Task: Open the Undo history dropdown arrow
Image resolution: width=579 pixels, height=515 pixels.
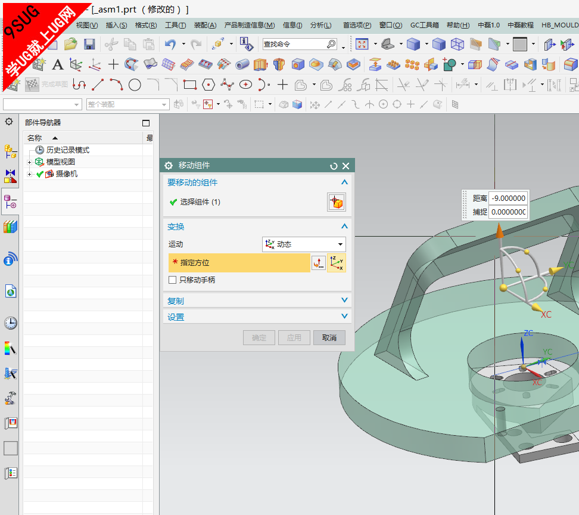Action: [x=183, y=44]
